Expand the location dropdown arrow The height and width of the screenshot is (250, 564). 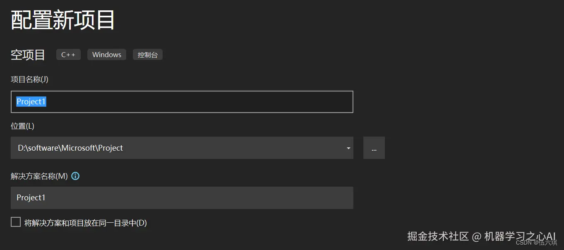348,148
